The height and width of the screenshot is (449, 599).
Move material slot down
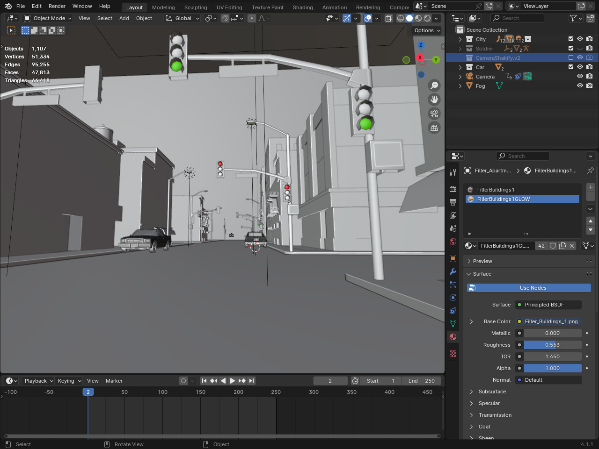pyautogui.click(x=591, y=230)
